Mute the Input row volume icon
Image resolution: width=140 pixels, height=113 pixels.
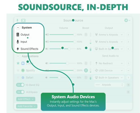click(47, 42)
